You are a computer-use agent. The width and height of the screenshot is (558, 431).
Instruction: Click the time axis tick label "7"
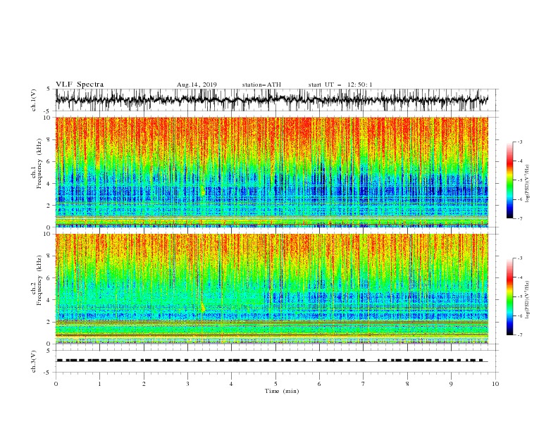(x=364, y=384)
